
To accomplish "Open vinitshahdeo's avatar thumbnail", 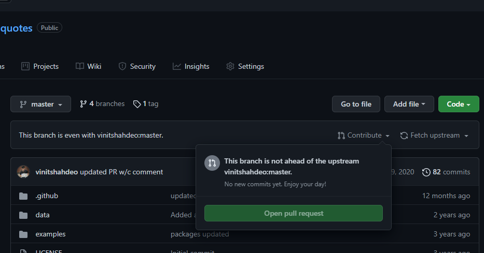I will click(23, 172).
